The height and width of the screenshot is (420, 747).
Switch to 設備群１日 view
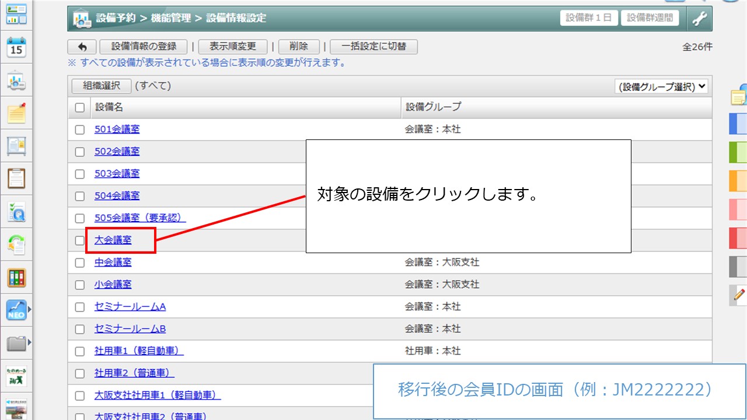point(588,17)
